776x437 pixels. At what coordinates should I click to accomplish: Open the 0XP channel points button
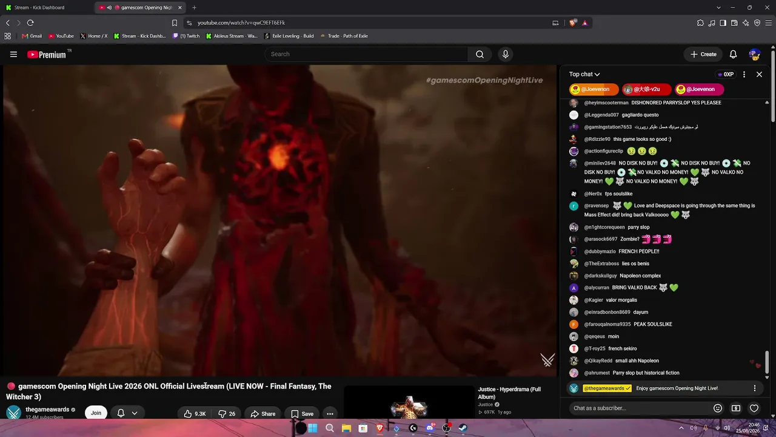[x=725, y=74]
